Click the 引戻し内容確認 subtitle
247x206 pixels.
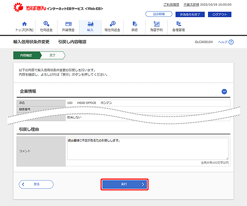[72, 42]
